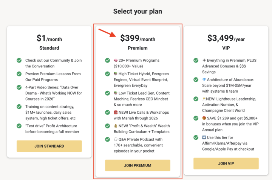Click the $399/month Premium price heading

point(138,38)
